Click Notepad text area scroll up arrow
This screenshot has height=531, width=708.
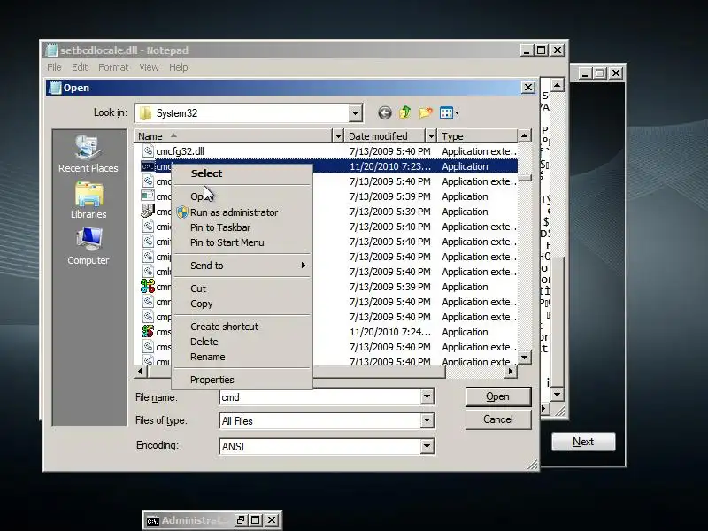click(558, 85)
